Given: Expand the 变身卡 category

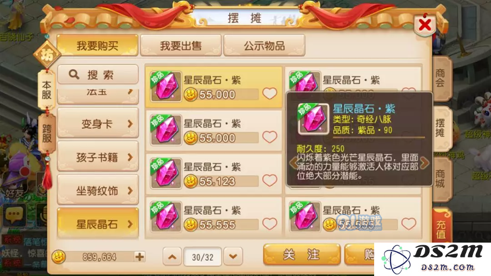Looking at the screenshot, I should [x=98, y=124].
